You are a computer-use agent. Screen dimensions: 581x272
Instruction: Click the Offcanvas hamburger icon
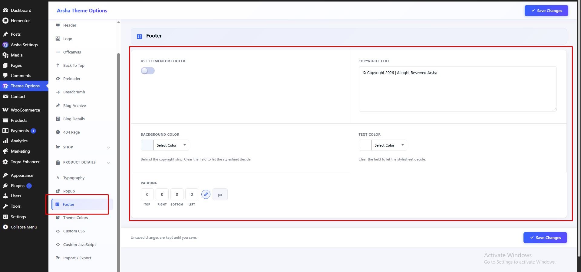[x=58, y=52]
